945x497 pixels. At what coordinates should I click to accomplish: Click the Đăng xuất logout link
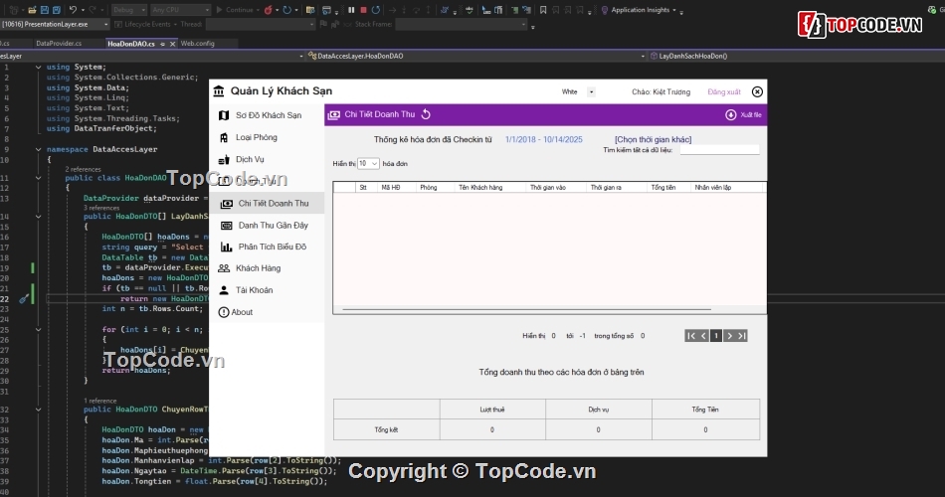723,91
